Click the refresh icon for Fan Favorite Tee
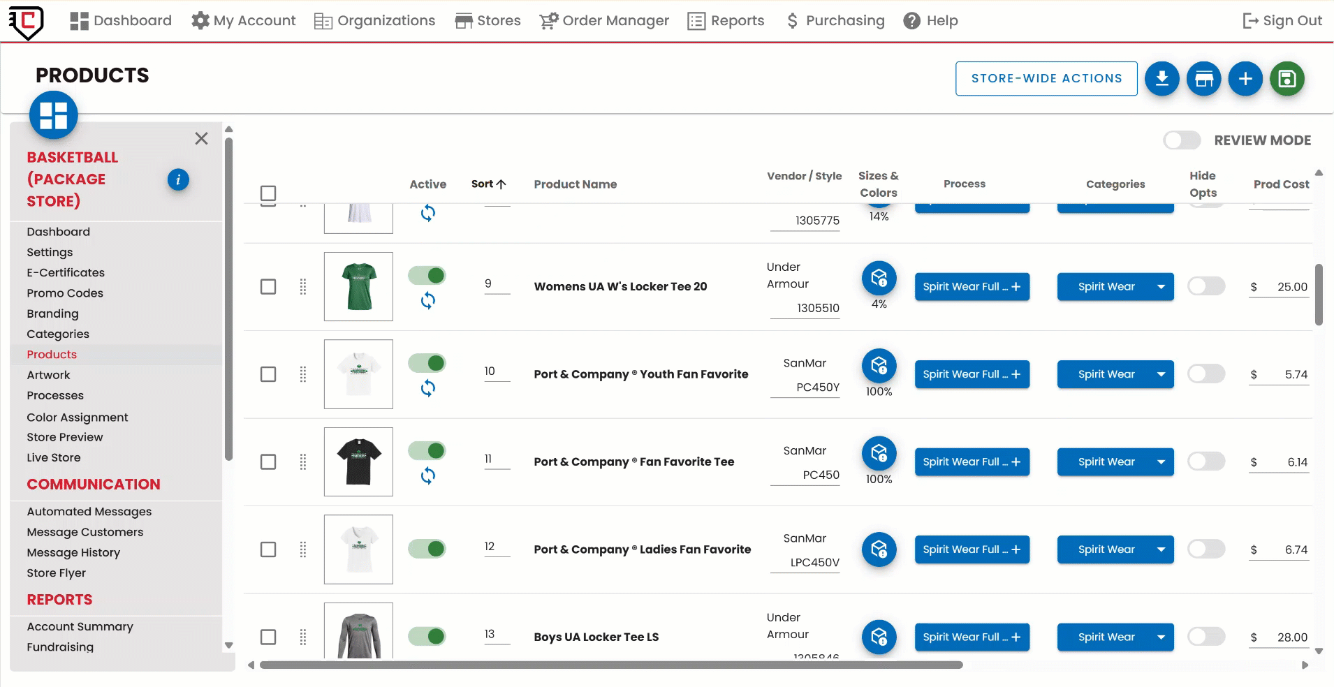Image resolution: width=1334 pixels, height=687 pixels. [428, 476]
